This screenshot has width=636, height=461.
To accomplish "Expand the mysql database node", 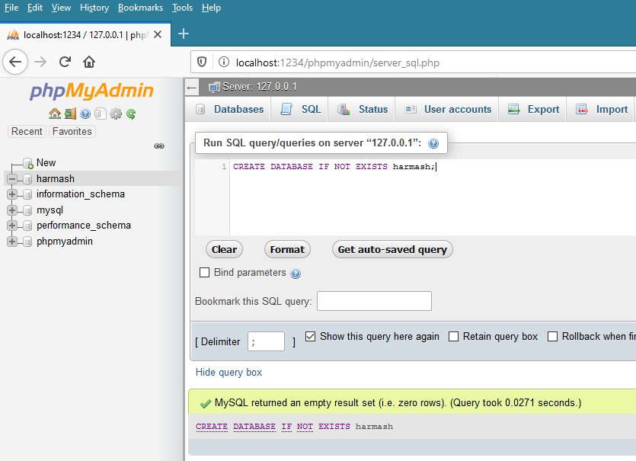I will (12, 210).
